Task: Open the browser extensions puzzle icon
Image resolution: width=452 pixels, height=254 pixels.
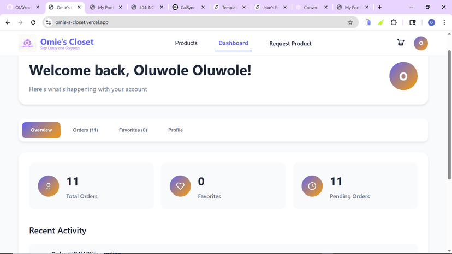Action: [394, 22]
